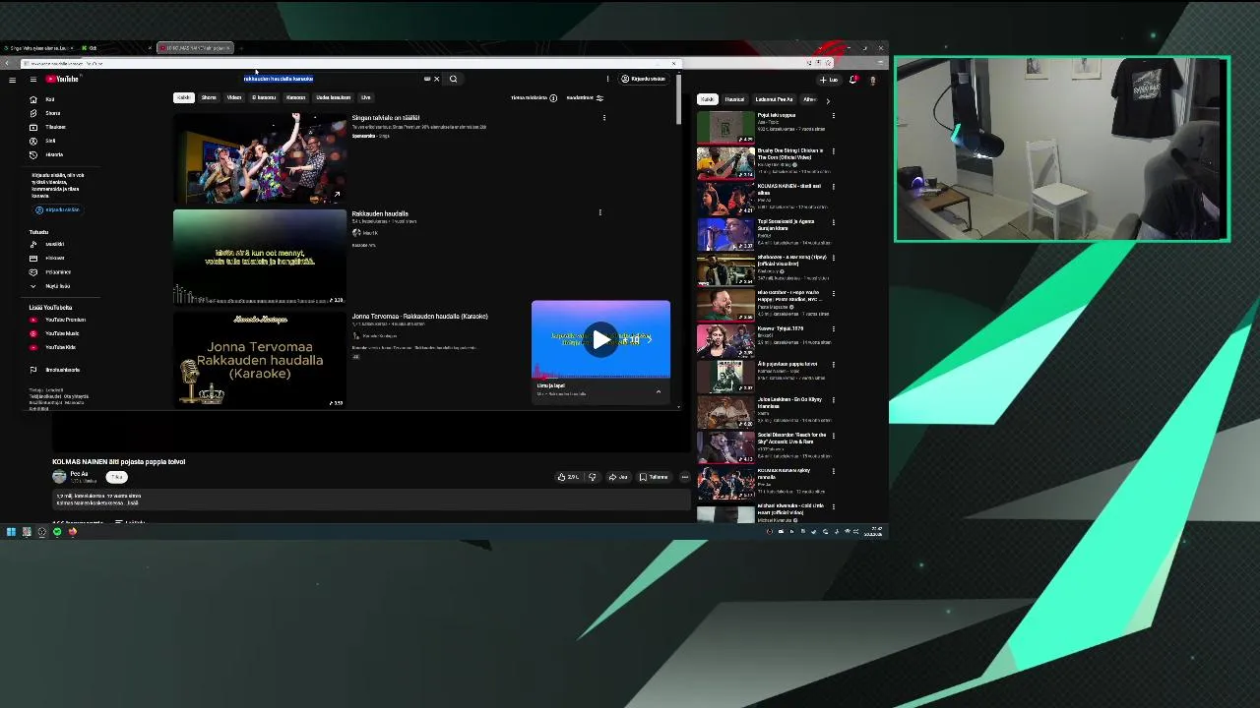Open more actions menu beside Tallenna
Image resolution: width=1260 pixels, height=708 pixels.
click(684, 477)
